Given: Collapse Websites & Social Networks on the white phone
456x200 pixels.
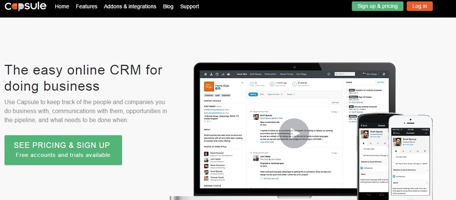Looking at the screenshot, I should tap(427, 170).
